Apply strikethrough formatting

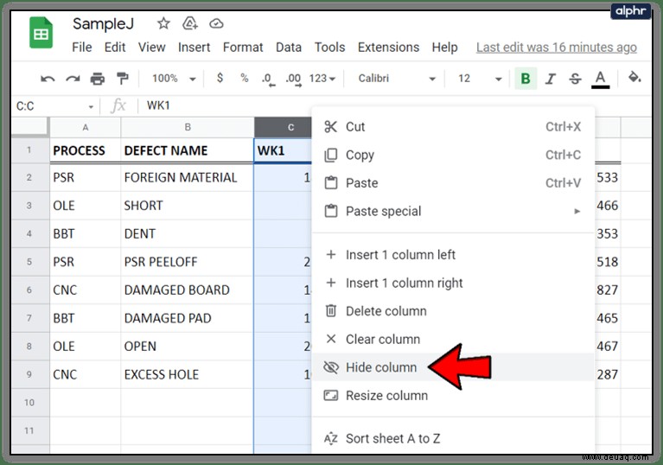coord(575,79)
